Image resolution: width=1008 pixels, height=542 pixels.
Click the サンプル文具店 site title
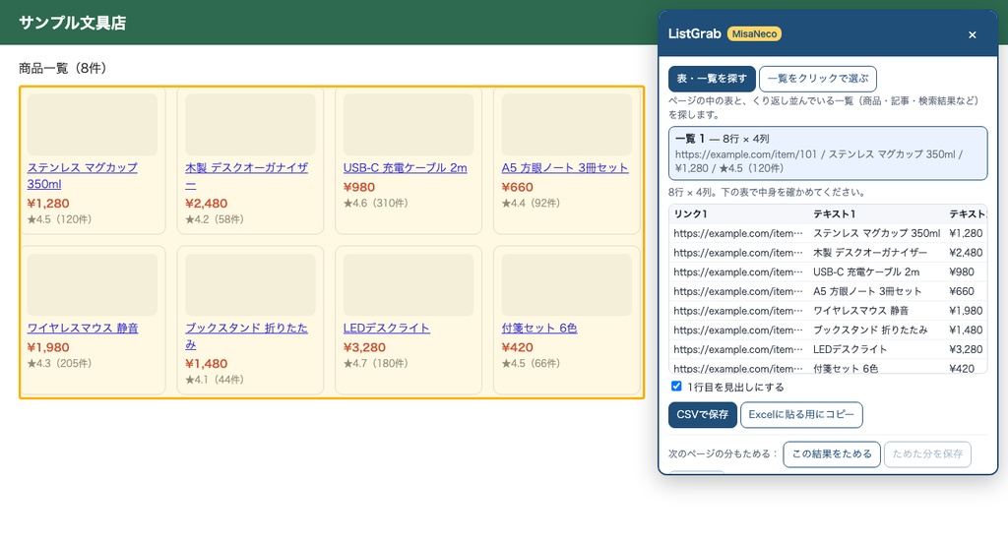[72, 23]
